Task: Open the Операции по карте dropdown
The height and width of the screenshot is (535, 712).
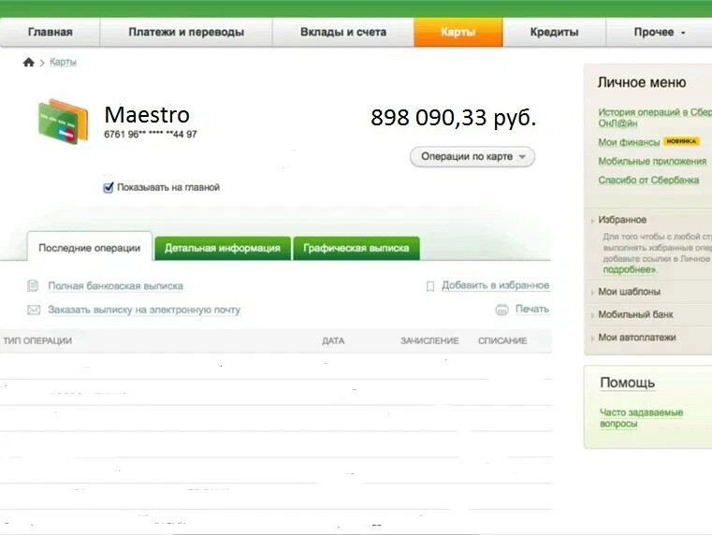Action: coord(472,156)
